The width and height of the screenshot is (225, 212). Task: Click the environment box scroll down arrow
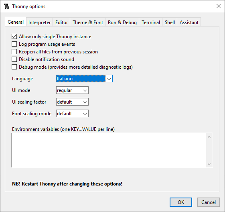coord(209,164)
